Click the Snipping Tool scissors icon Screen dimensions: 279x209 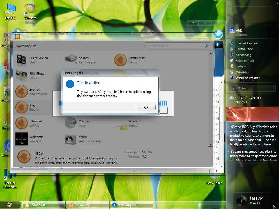[232, 61]
